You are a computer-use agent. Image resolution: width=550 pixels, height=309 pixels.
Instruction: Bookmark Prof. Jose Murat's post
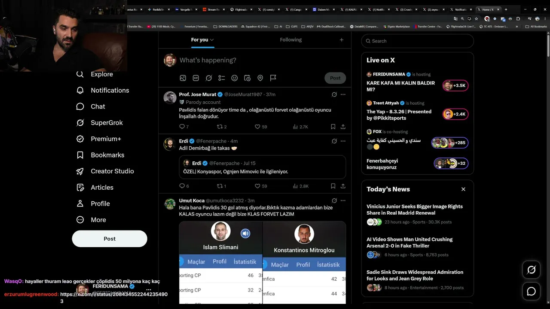coord(333,127)
